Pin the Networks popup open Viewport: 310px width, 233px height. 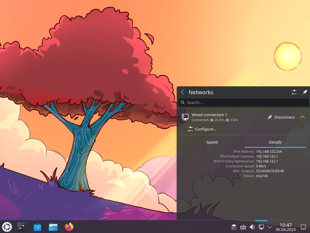click(305, 92)
